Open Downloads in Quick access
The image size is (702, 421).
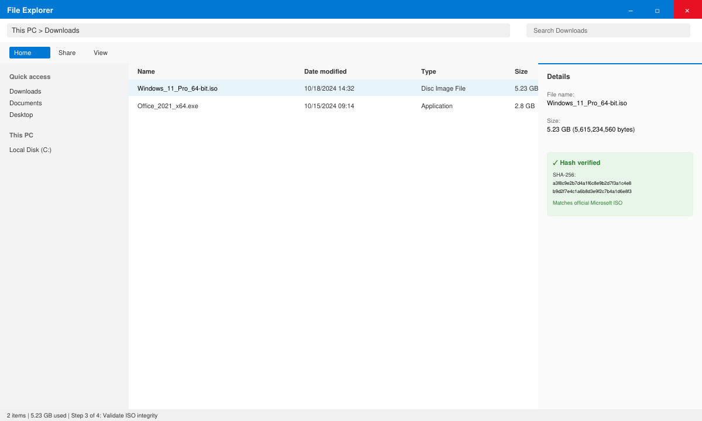click(25, 91)
